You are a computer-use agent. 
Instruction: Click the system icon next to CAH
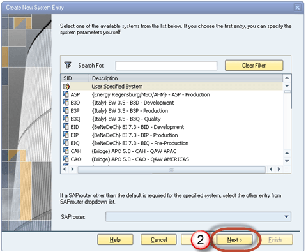[66, 151]
